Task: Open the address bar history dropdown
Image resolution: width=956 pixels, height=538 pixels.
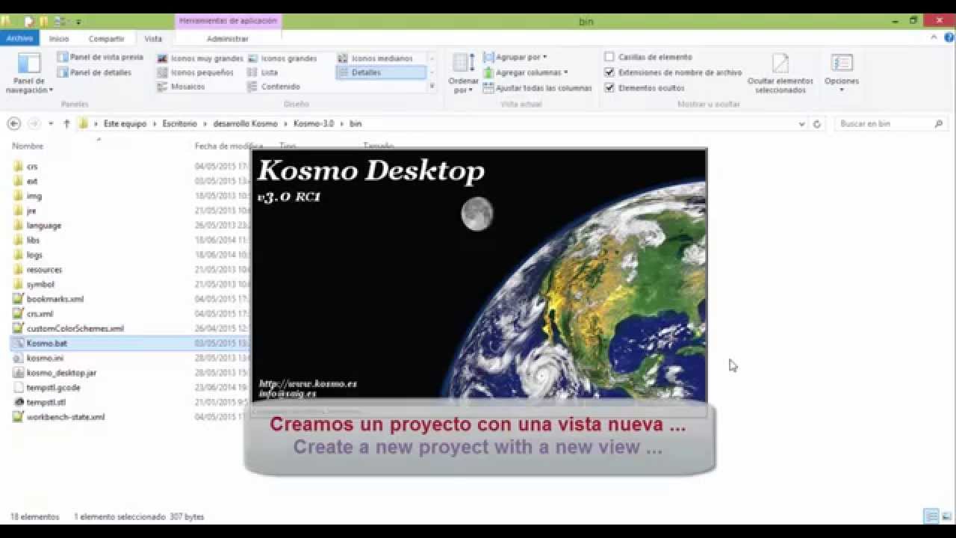Action: [x=801, y=124]
